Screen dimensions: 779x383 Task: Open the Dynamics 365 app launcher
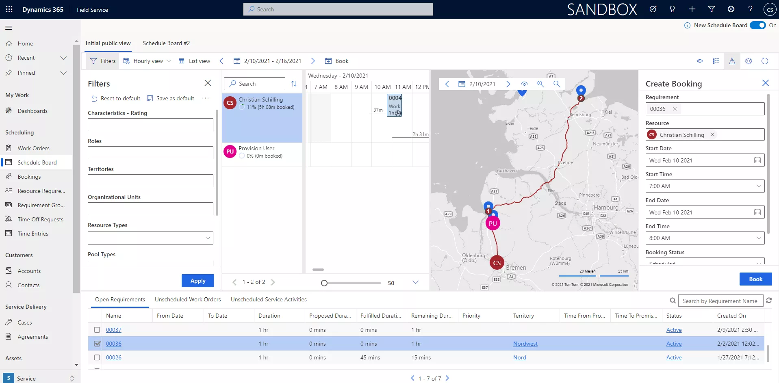tap(9, 9)
